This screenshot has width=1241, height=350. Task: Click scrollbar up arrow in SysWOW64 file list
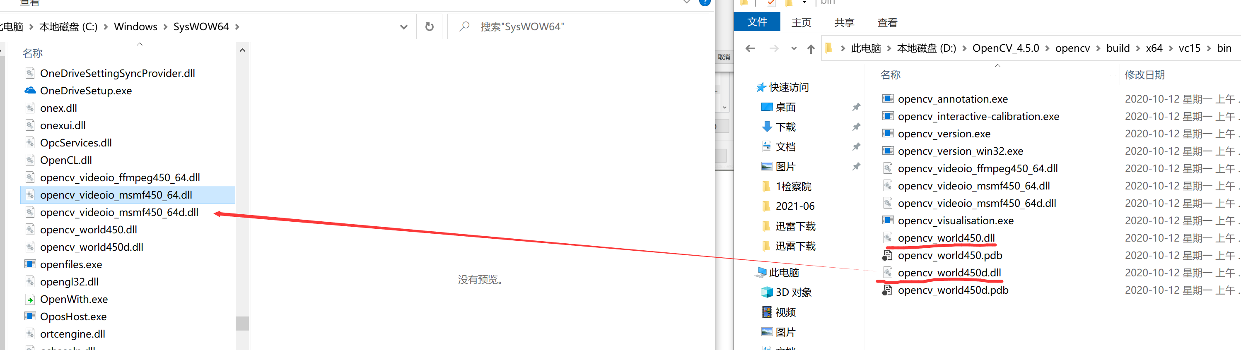tap(242, 50)
